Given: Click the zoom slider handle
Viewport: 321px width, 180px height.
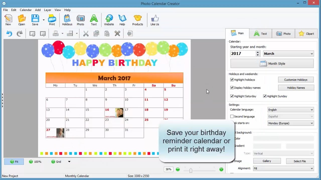Looking at the screenshot, I should tap(191, 170).
